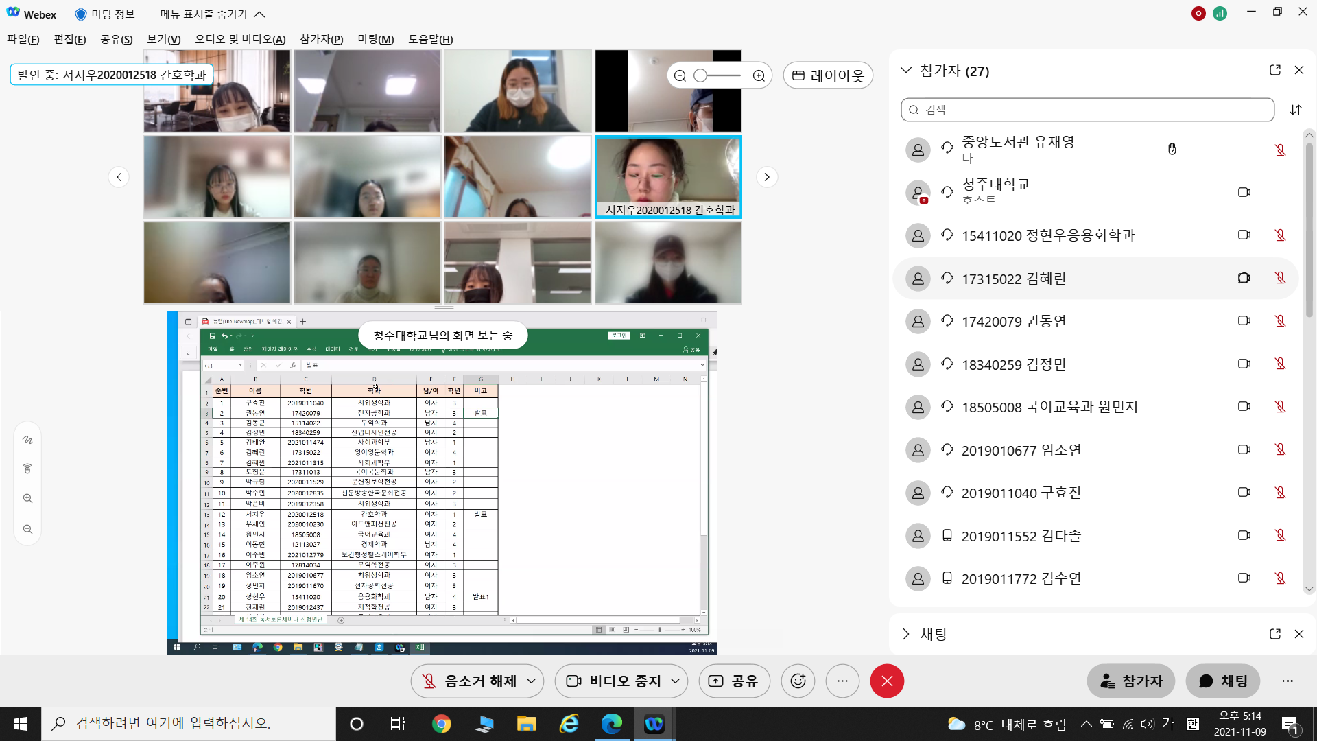1317x741 pixels.
Task: Zoom in shared screen with side toolbar
Action: (27, 499)
